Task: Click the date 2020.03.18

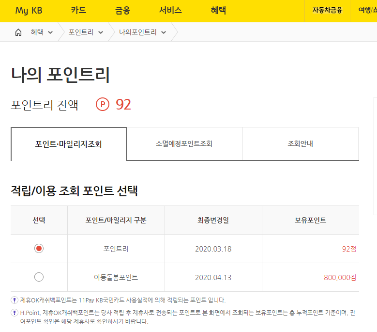Action: pos(213,249)
